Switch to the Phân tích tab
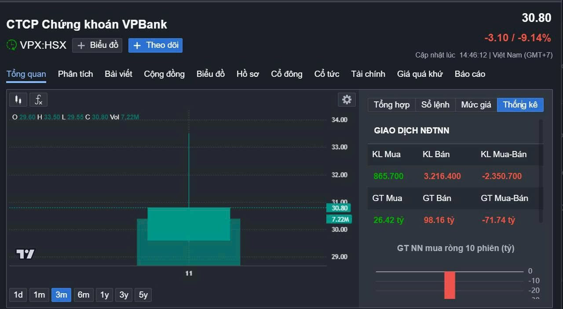This screenshot has height=309, width=563. (x=75, y=74)
